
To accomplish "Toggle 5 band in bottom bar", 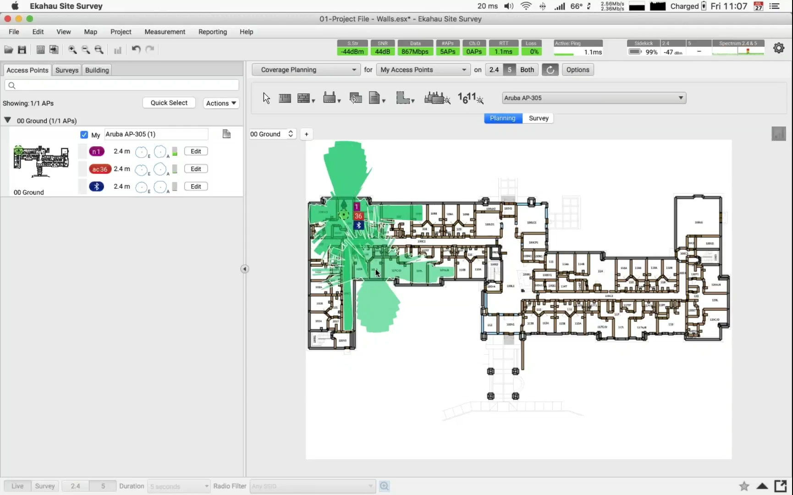I will [x=103, y=486].
